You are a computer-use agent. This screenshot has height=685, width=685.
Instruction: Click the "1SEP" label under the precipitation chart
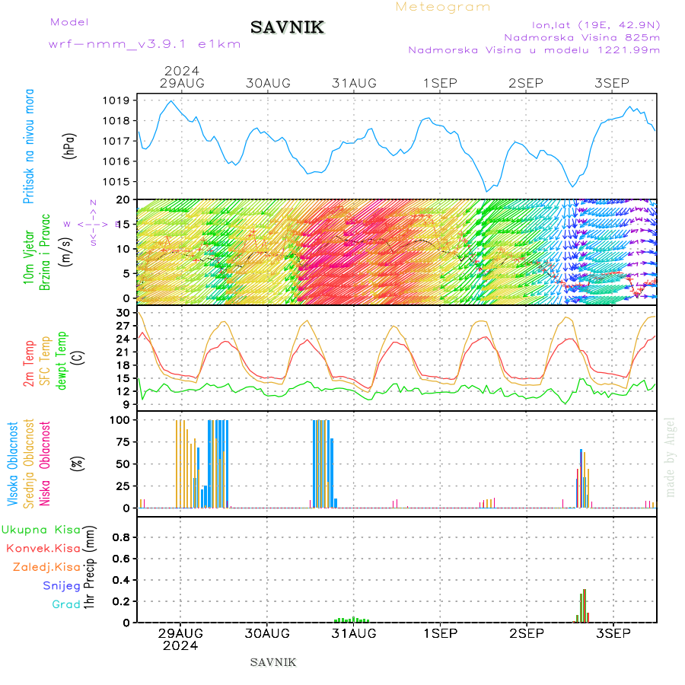point(441,633)
